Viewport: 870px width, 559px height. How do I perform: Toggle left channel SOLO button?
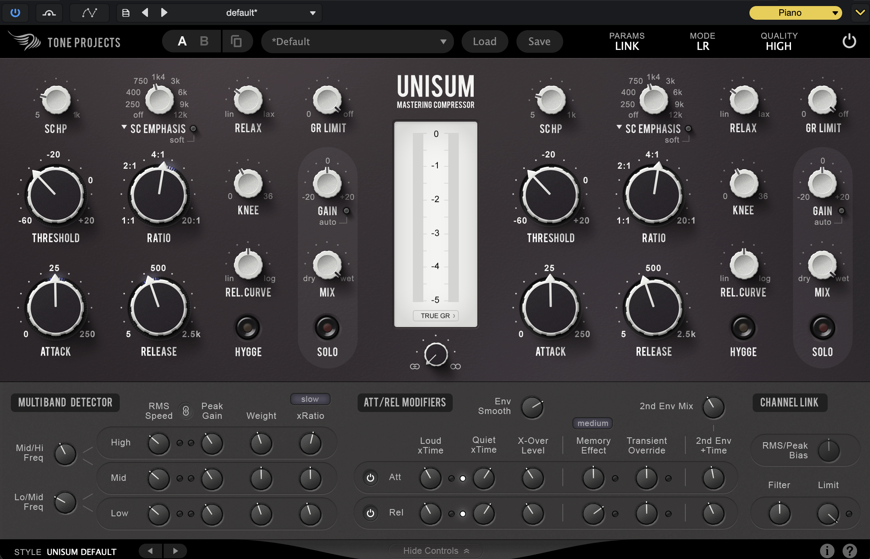point(327,327)
